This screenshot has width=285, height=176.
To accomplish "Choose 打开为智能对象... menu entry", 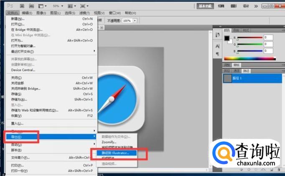I will [52, 46].
